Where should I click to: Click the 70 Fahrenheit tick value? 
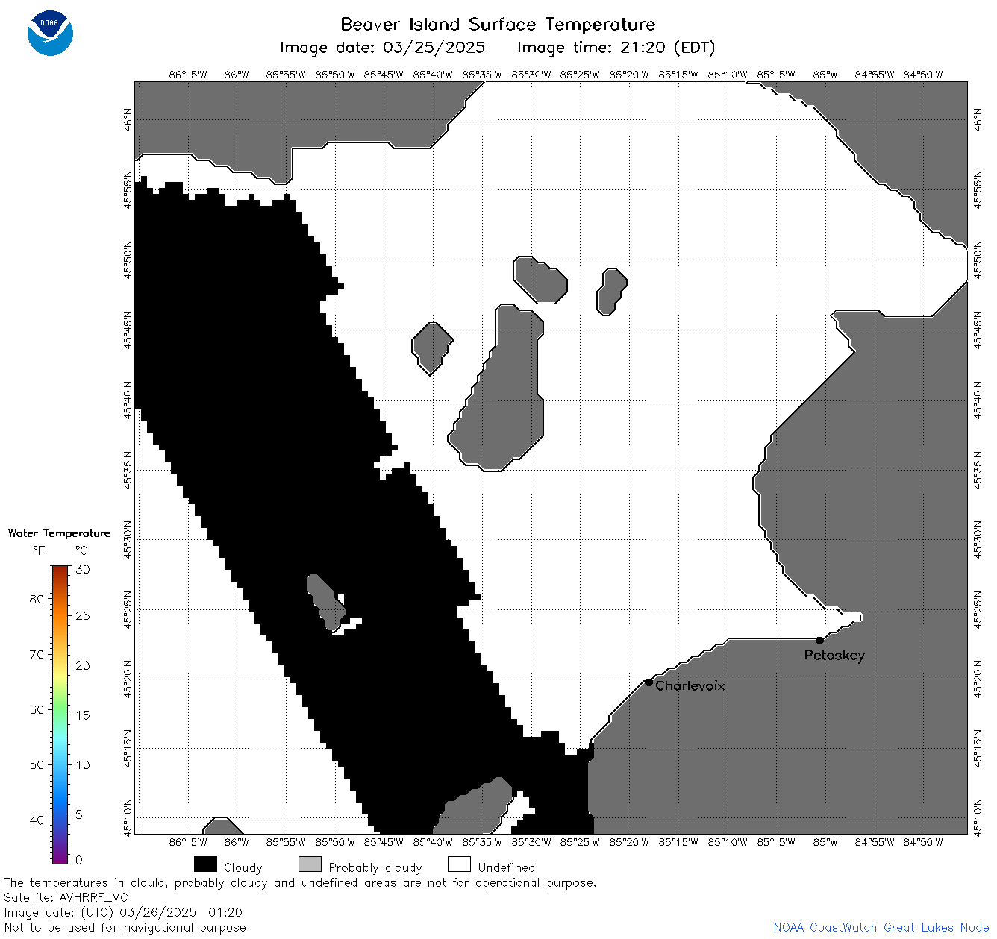pos(37,654)
